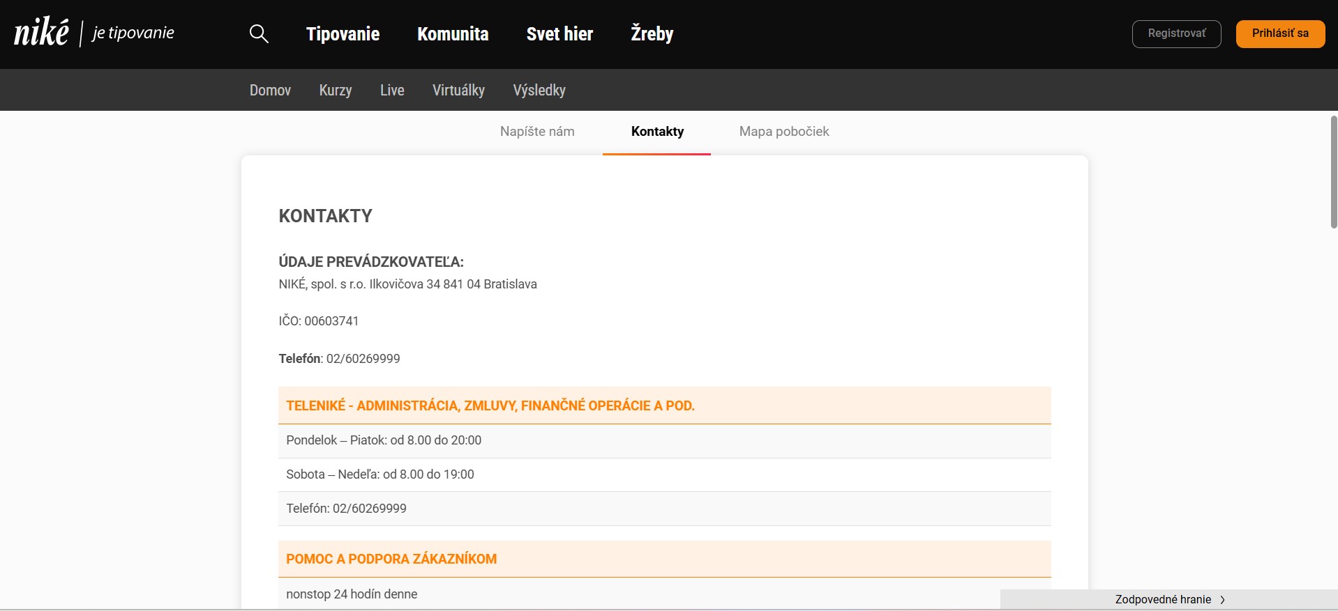Click the Sobota – Nedeľa hours row
The image size is (1338, 611).
point(664,474)
